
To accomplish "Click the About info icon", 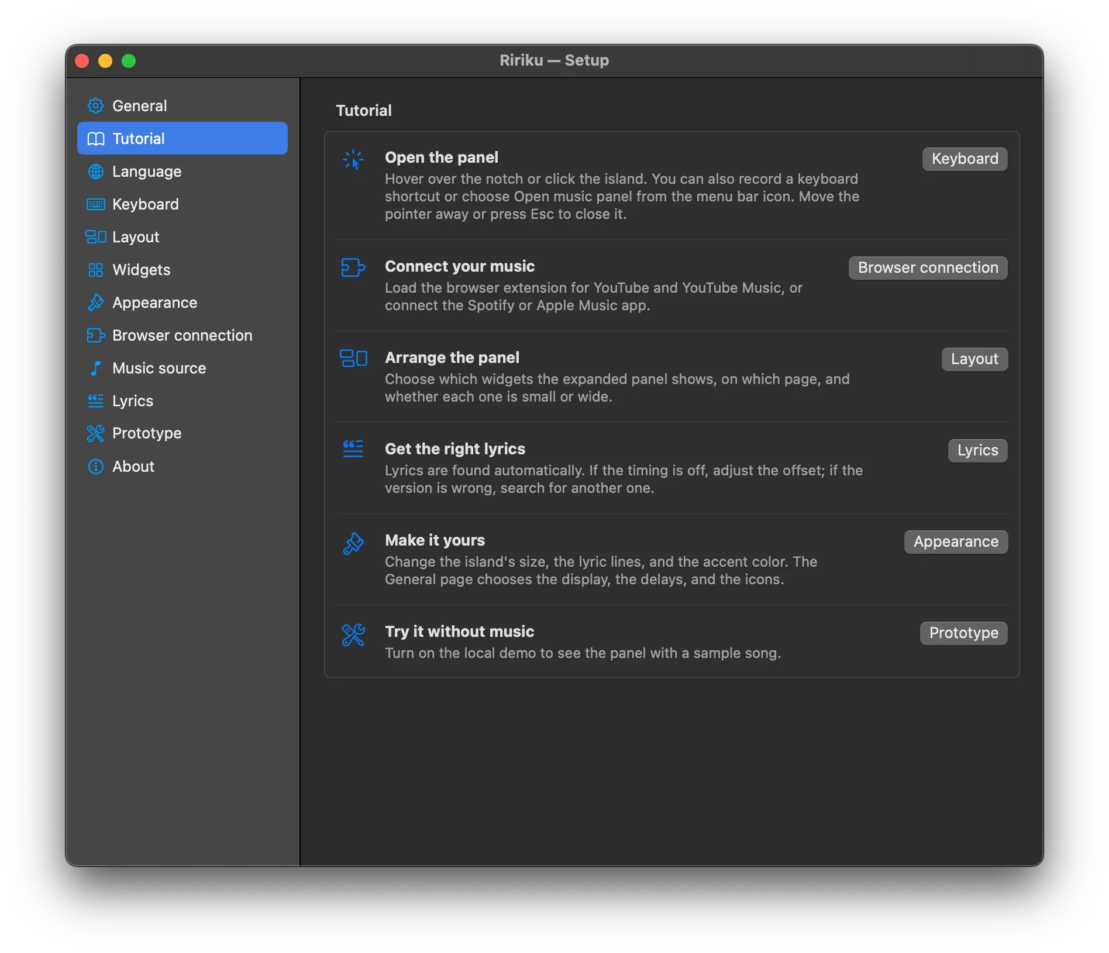I will tap(95, 467).
